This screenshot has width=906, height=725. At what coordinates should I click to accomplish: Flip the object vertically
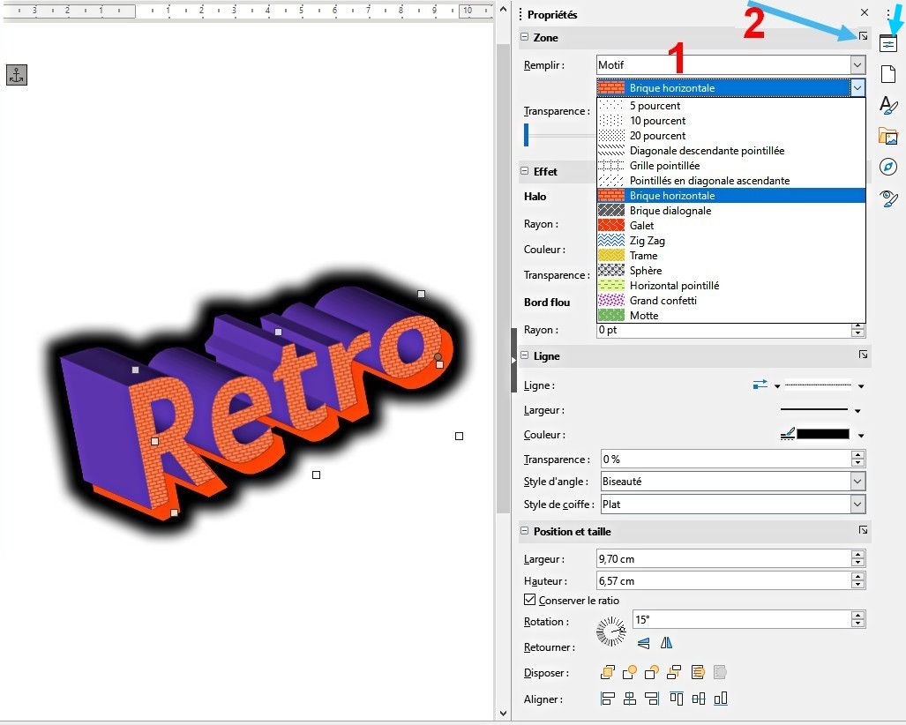pyautogui.click(x=643, y=643)
